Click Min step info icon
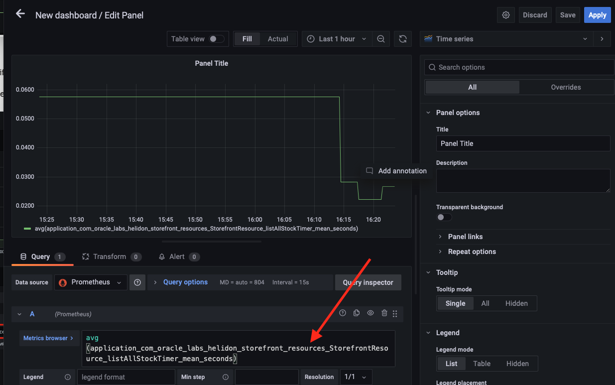Screen dimensions: 615x385 (x=226, y=377)
